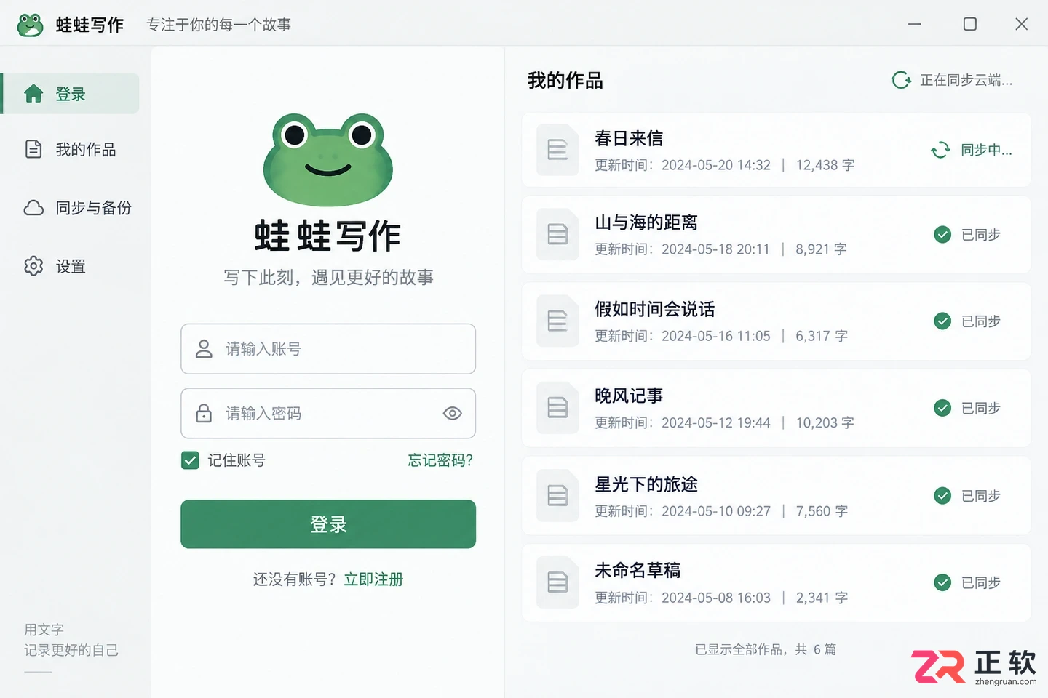This screenshot has height=698, width=1048.
Task: Click the 同步中 spinner for 春日来信
Action: point(940,150)
